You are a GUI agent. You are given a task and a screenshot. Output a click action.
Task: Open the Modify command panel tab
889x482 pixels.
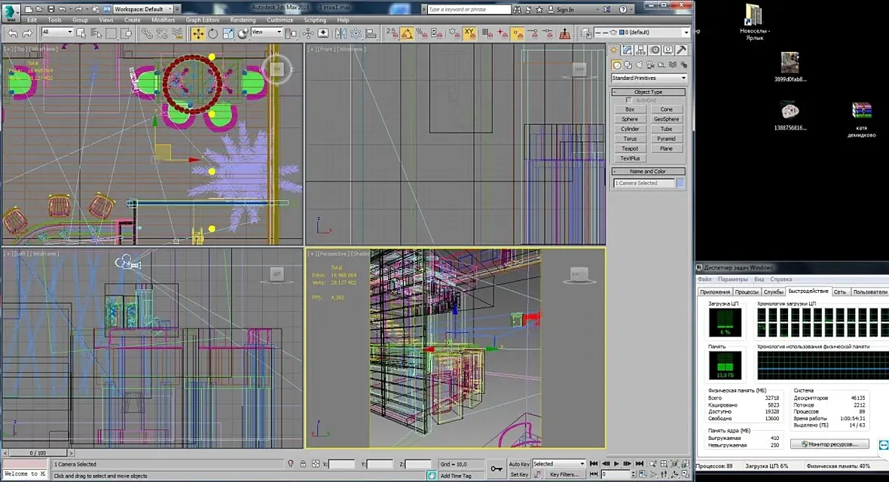coord(627,50)
